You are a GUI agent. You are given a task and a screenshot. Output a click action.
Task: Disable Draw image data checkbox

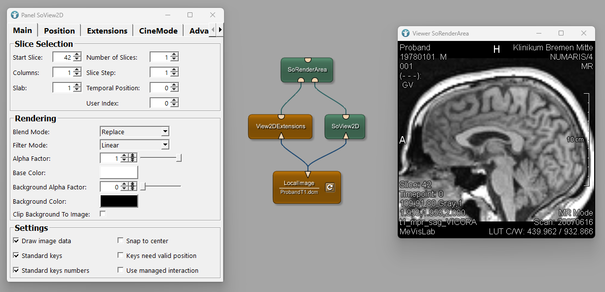[x=16, y=241]
